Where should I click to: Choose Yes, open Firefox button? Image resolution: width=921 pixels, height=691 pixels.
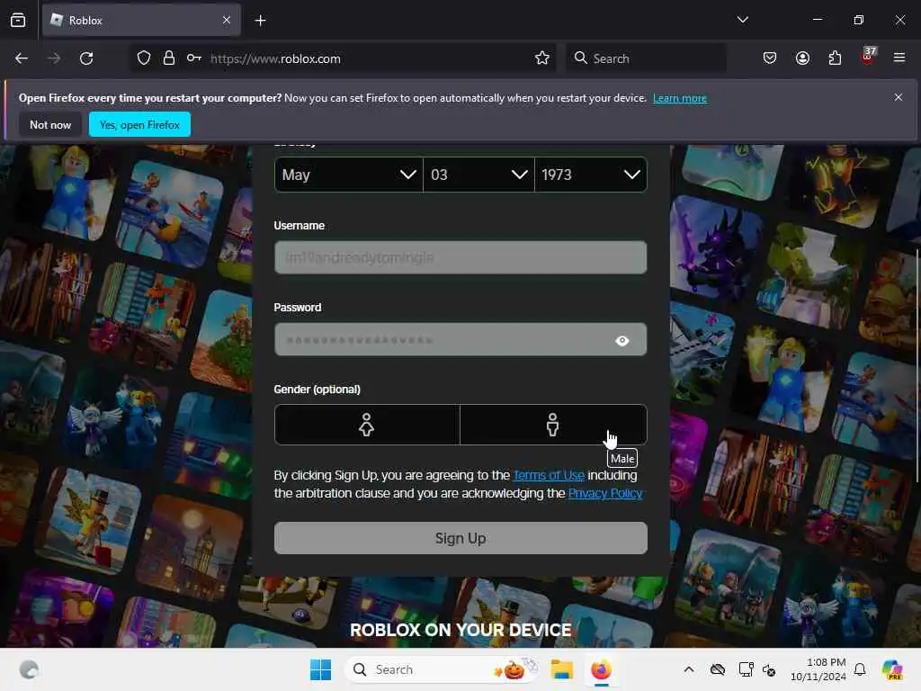pos(139,124)
